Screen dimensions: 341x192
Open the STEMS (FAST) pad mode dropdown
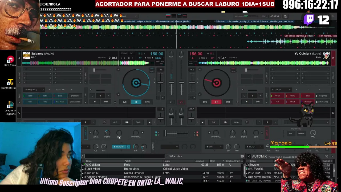[x=34, y=90]
